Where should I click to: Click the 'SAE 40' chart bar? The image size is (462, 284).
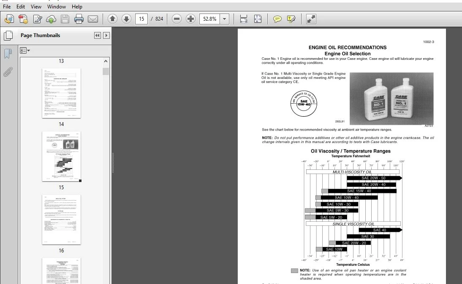point(380,230)
